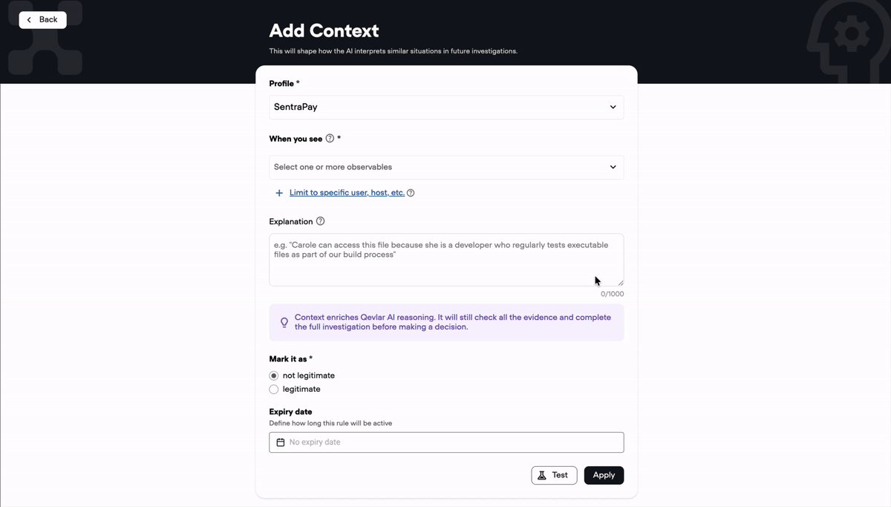Click the calendar icon in Expiry date field

coord(281,442)
